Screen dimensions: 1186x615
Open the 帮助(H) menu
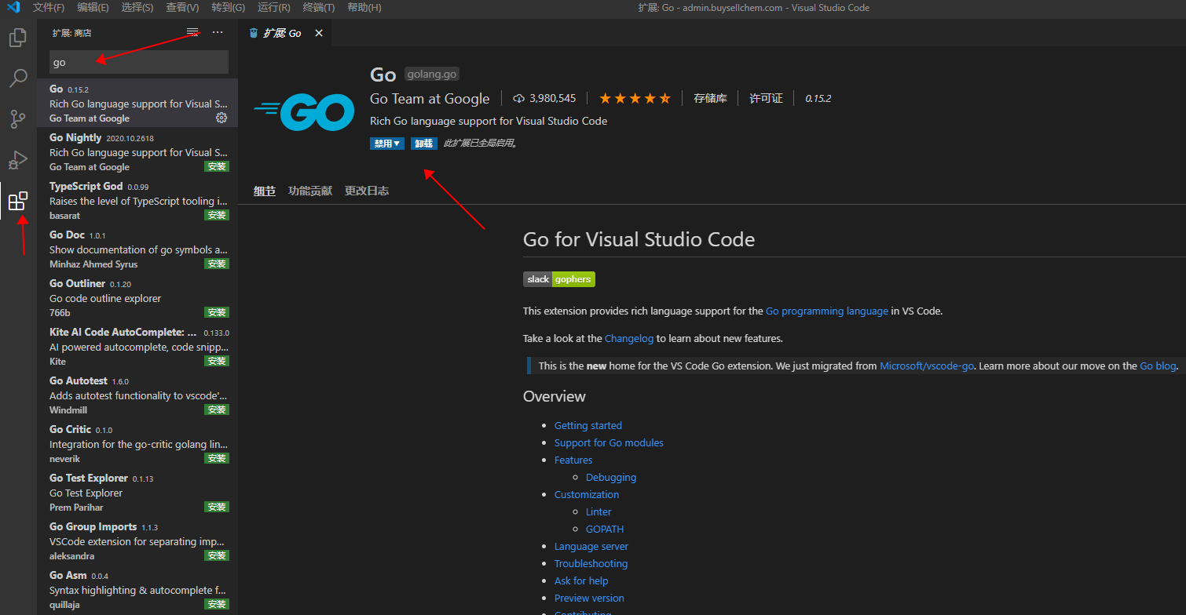point(364,7)
